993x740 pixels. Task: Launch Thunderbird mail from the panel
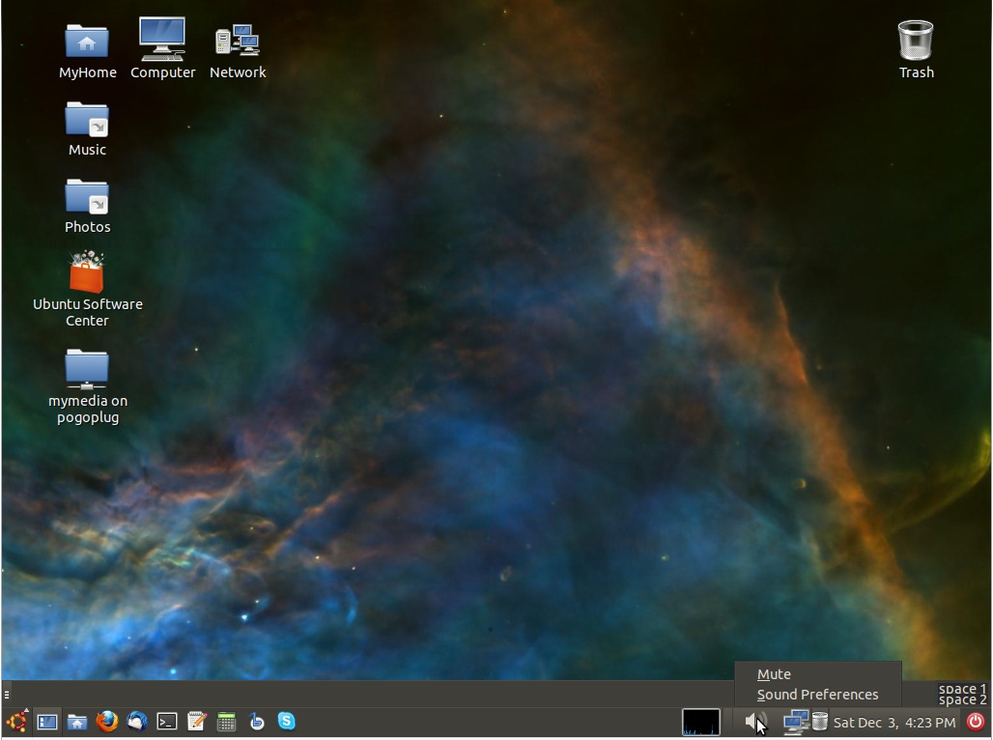(137, 721)
